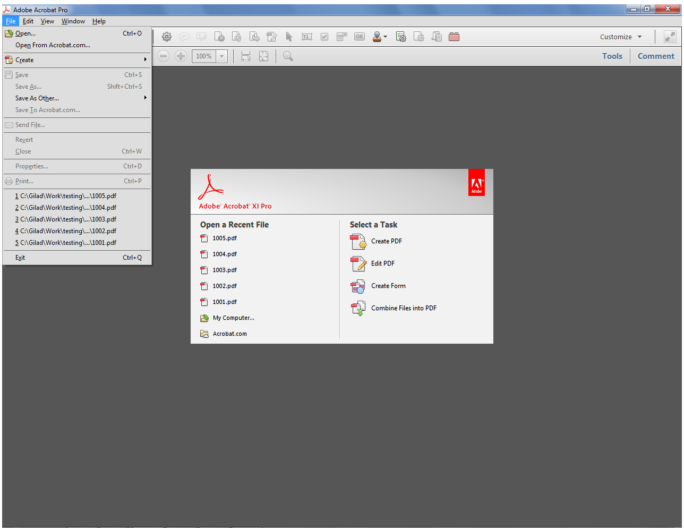Open the zoom level percentage dropdown
This screenshot has height=528, width=684.
221,56
